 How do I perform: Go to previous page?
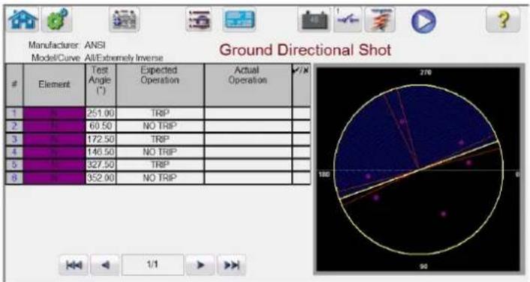click(105, 265)
